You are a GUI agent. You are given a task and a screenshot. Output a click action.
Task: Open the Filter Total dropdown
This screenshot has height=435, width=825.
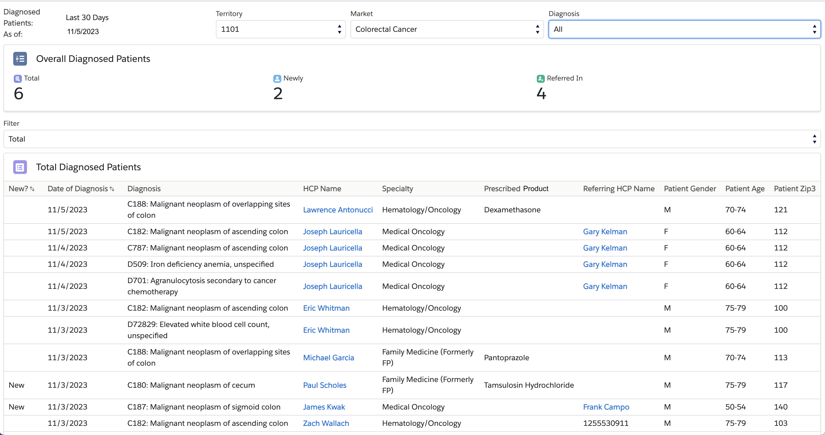coord(412,139)
